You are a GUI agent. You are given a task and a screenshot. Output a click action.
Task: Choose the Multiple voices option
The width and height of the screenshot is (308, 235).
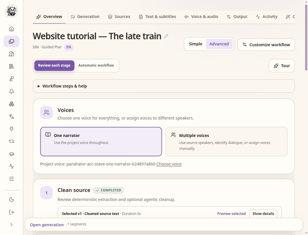227,142
